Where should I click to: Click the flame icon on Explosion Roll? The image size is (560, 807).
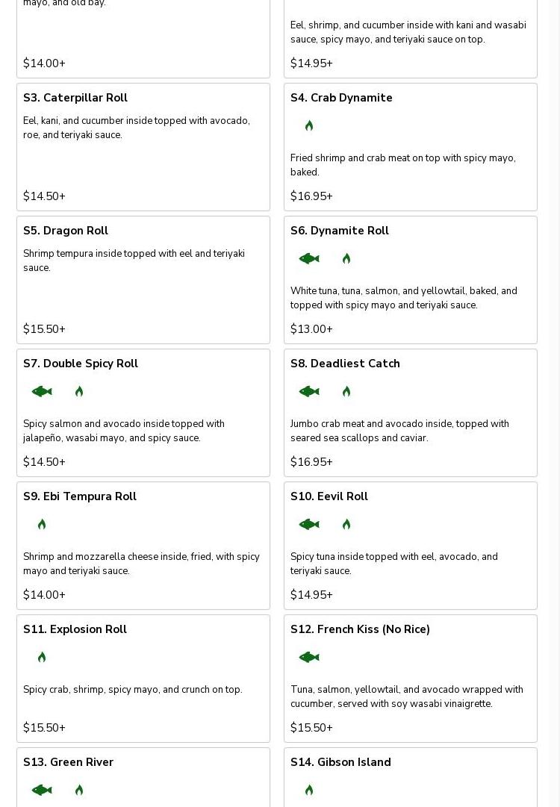(x=42, y=657)
